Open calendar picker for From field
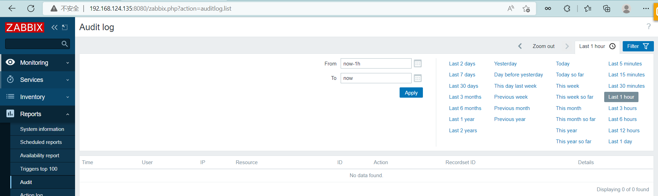 click(x=417, y=64)
